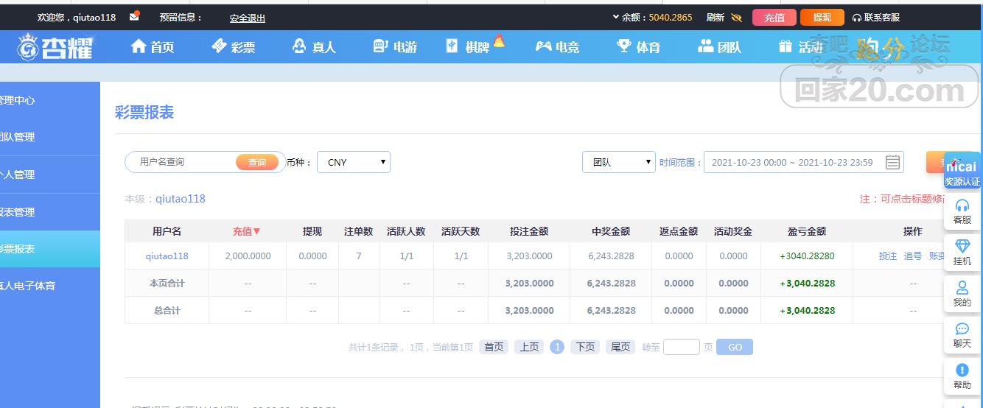Image resolution: width=983 pixels, height=408 pixels.
Task: Go to 首页 first page
Action: pos(494,347)
